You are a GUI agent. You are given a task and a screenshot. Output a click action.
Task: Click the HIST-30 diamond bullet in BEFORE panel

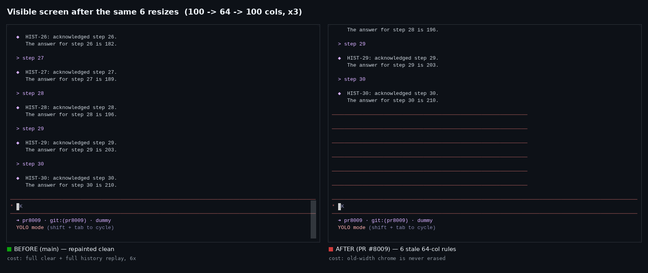[18, 178]
